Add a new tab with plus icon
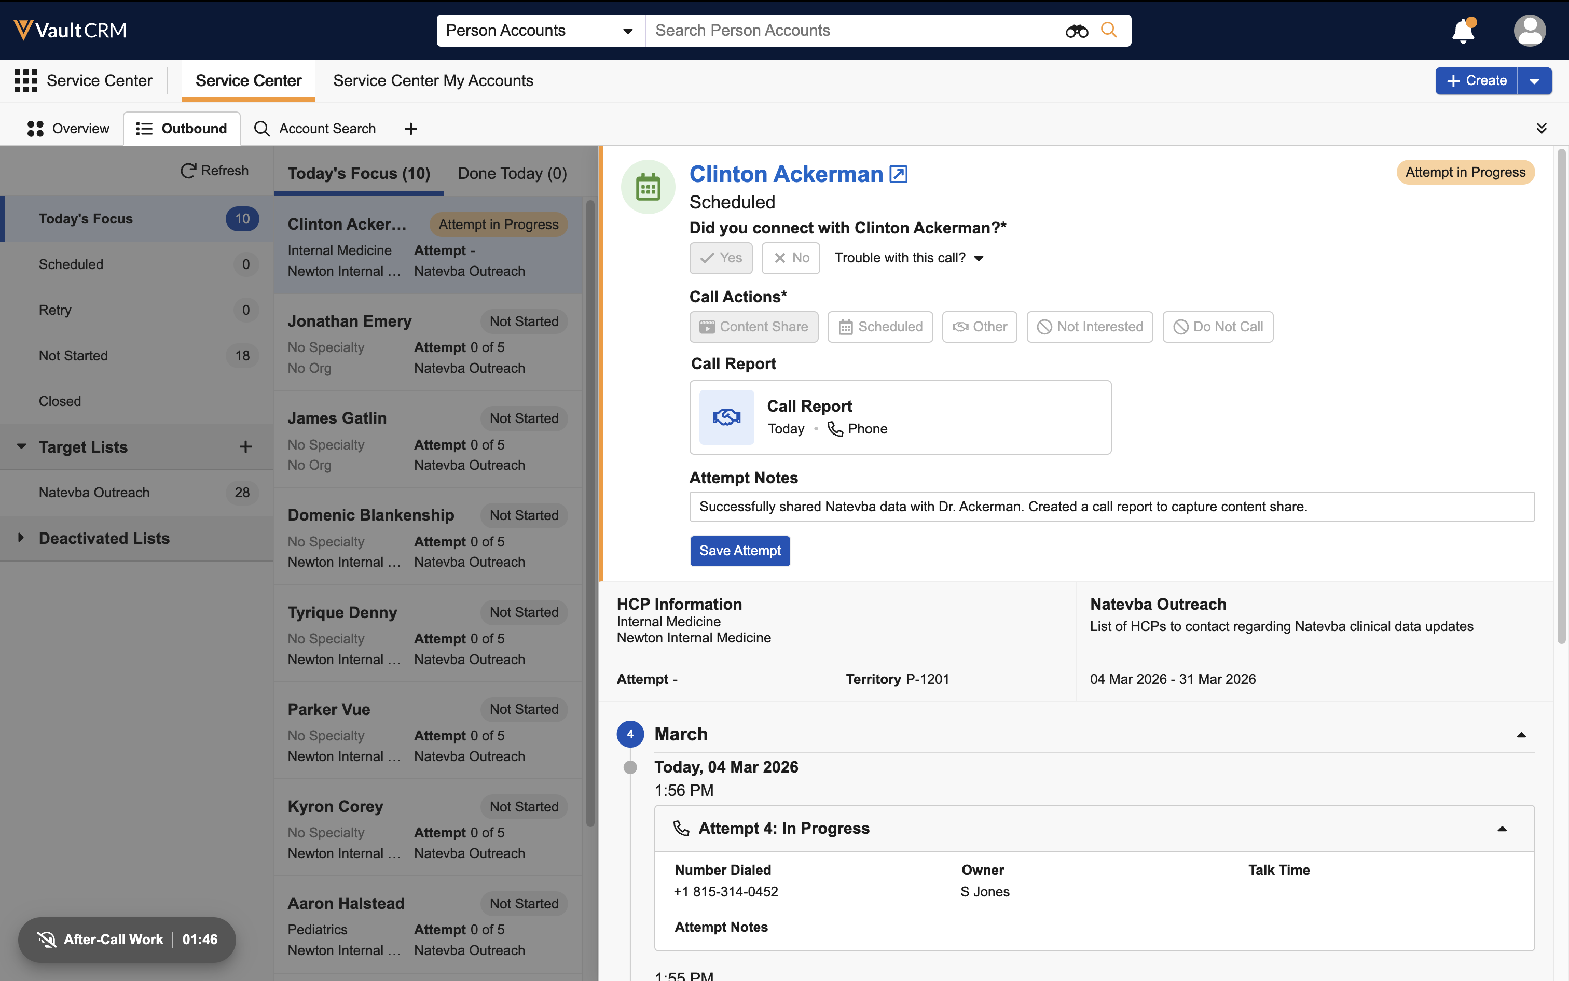This screenshot has height=981, width=1569. point(410,129)
